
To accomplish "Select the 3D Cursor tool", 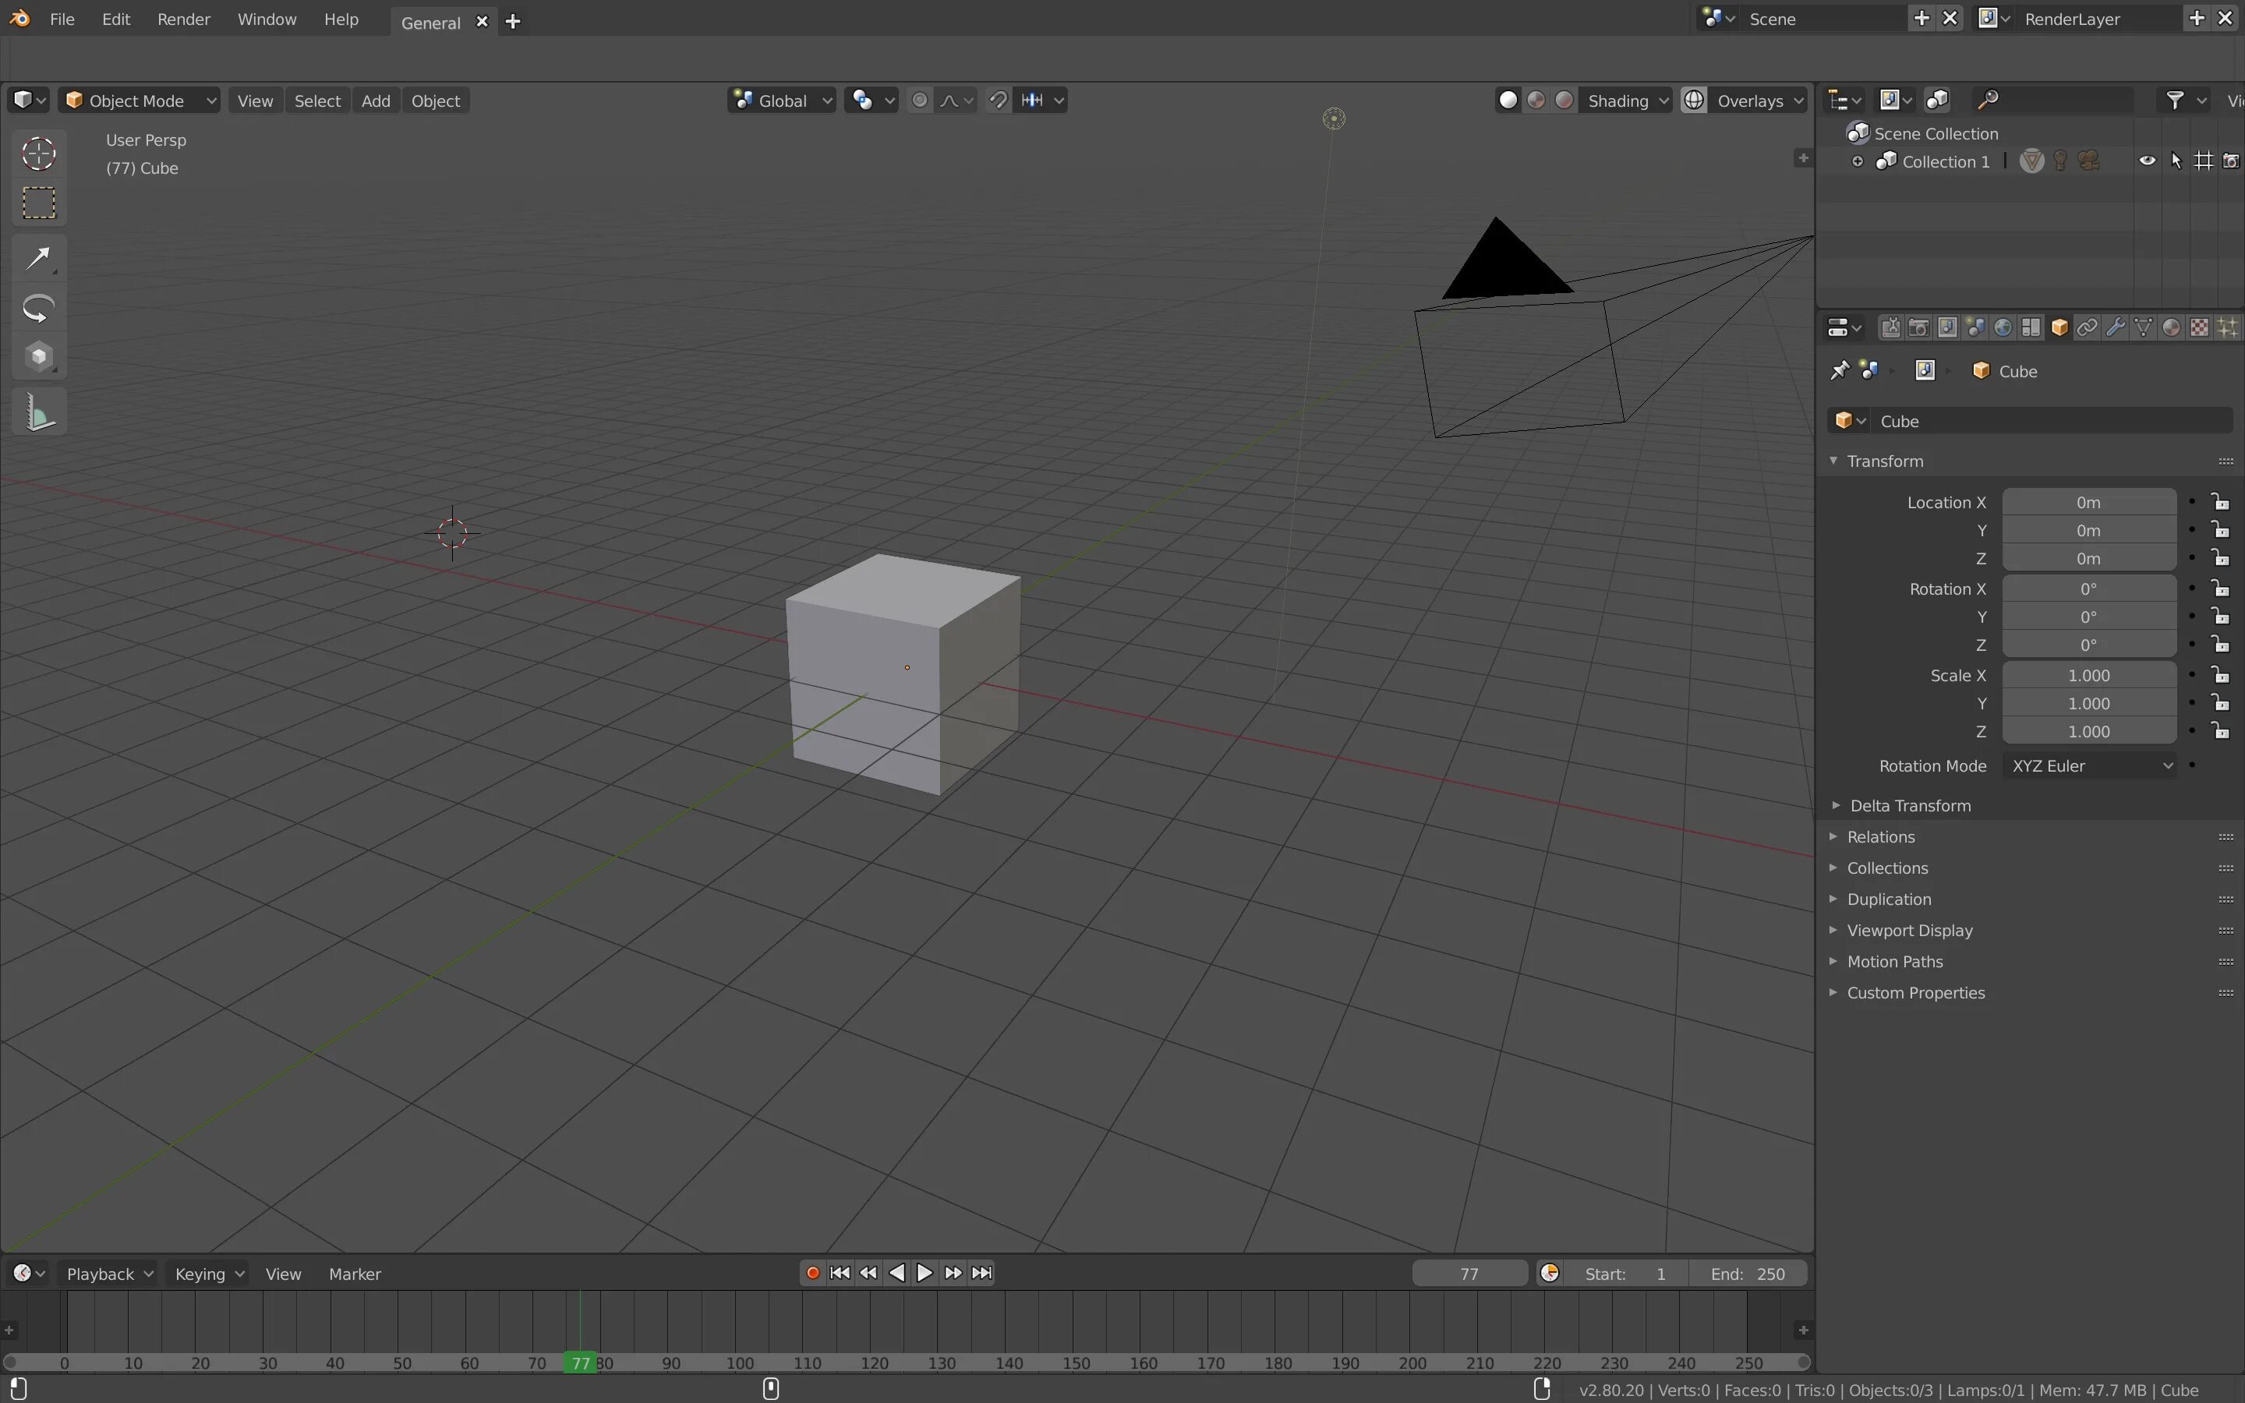I will tap(39, 153).
